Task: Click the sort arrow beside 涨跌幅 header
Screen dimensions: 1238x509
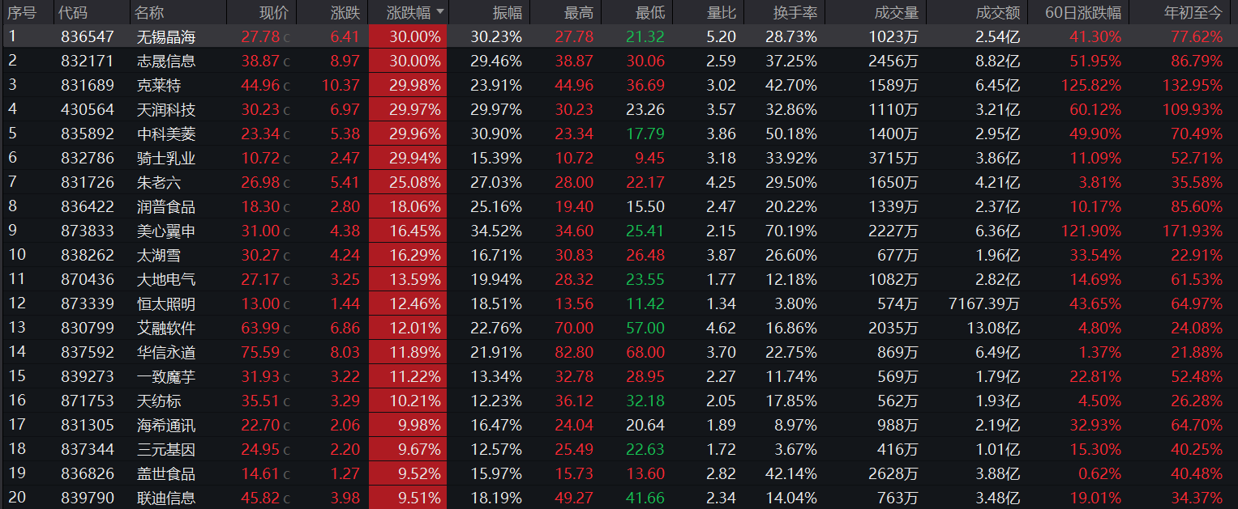Action: tap(440, 12)
